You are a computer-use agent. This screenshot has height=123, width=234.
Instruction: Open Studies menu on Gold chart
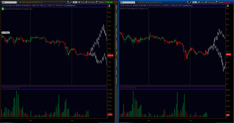pyautogui.click(x=100, y=2)
